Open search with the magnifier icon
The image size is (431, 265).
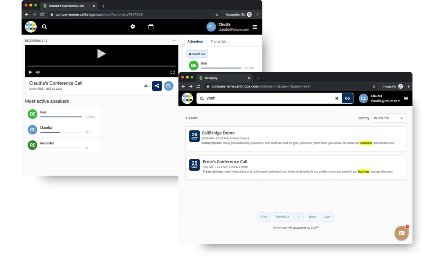(45, 27)
